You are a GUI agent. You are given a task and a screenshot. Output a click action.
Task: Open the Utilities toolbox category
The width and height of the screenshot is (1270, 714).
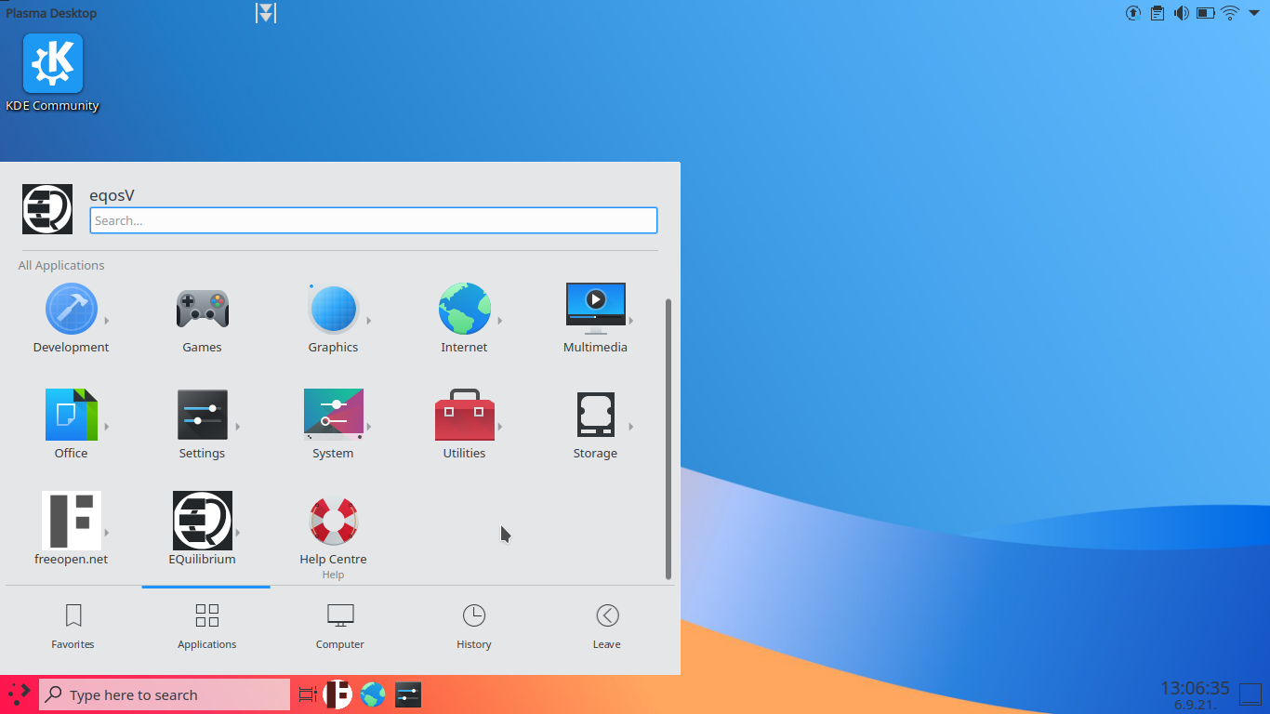coord(465,426)
